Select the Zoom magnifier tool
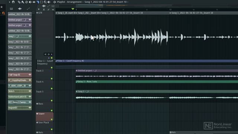Screen dimensions: 238x134 pyautogui.click(x=45, y=2)
